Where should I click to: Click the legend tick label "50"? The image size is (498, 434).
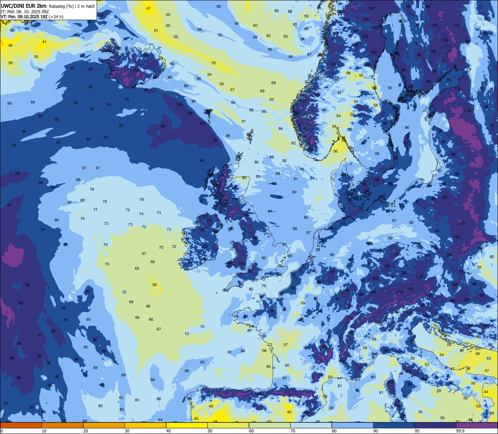tap(210, 431)
